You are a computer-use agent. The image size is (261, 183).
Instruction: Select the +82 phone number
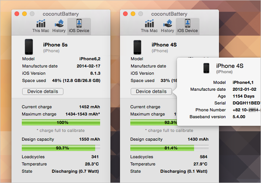tap(246, 110)
